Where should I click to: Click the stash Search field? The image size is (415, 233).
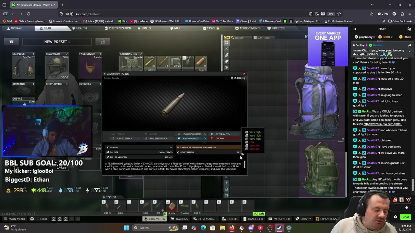(x=241, y=38)
